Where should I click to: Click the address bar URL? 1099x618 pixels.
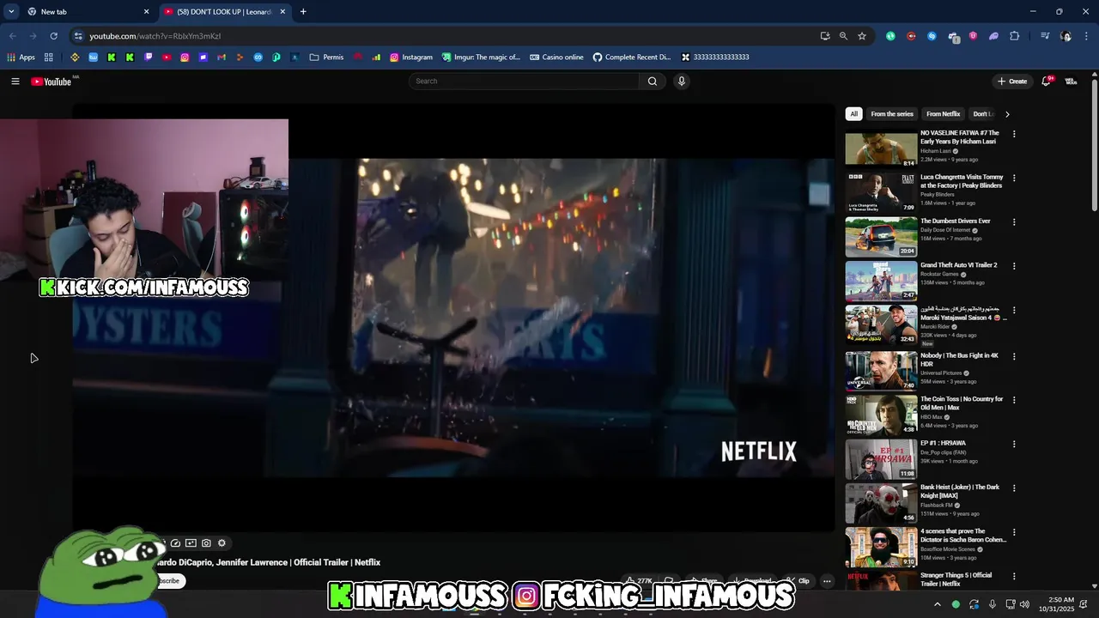(155, 36)
